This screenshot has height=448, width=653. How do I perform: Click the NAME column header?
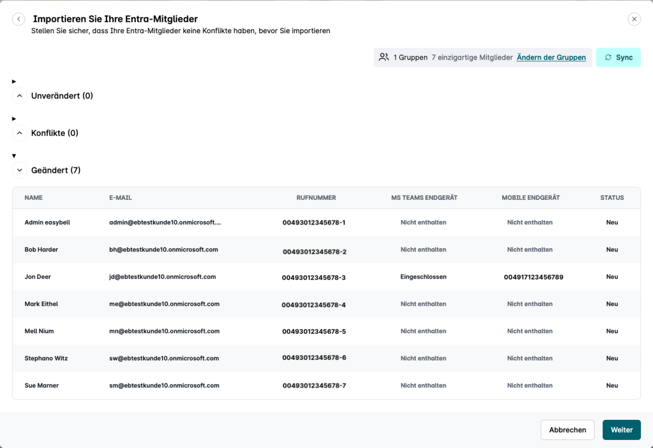coord(34,198)
